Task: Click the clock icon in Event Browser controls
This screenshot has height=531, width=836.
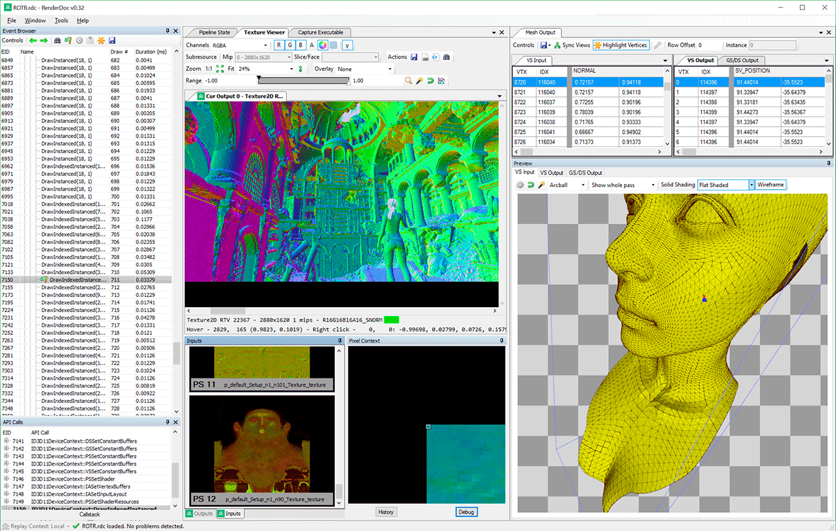Action: (79, 41)
